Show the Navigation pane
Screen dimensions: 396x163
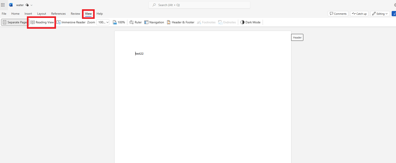click(154, 22)
